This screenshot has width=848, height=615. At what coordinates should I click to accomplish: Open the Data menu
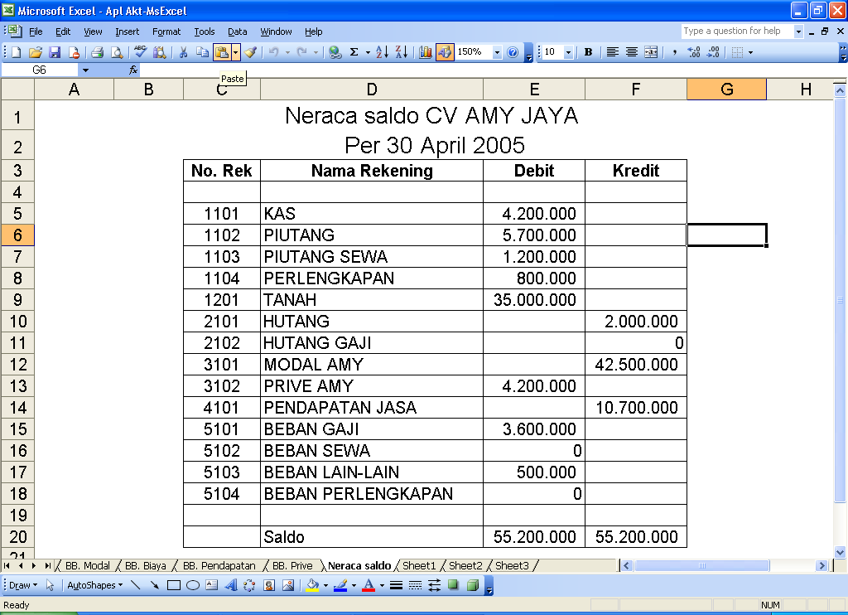pyautogui.click(x=237, y=31)
